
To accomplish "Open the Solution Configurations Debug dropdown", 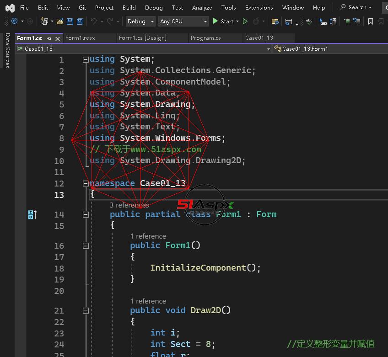I will point(140,21).
